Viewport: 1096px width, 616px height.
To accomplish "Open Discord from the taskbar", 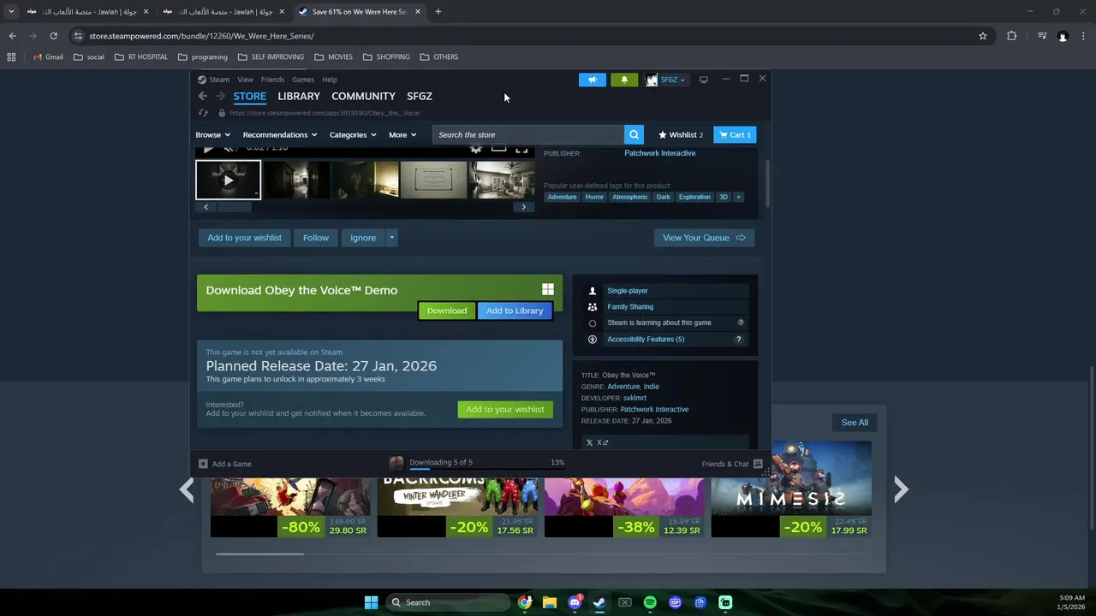I will [575, 602].
